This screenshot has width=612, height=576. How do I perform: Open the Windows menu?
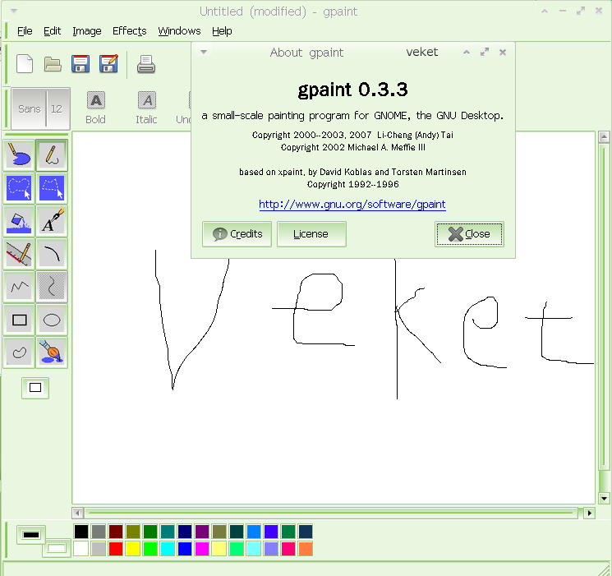tap(179, 31)
